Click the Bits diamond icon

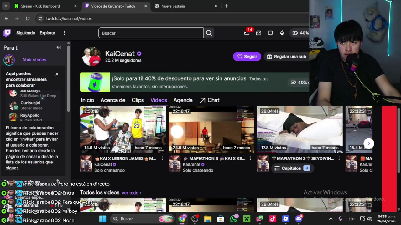point(282,33)
